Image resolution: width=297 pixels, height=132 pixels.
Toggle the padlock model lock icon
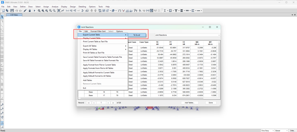click(x=30, y=11)
